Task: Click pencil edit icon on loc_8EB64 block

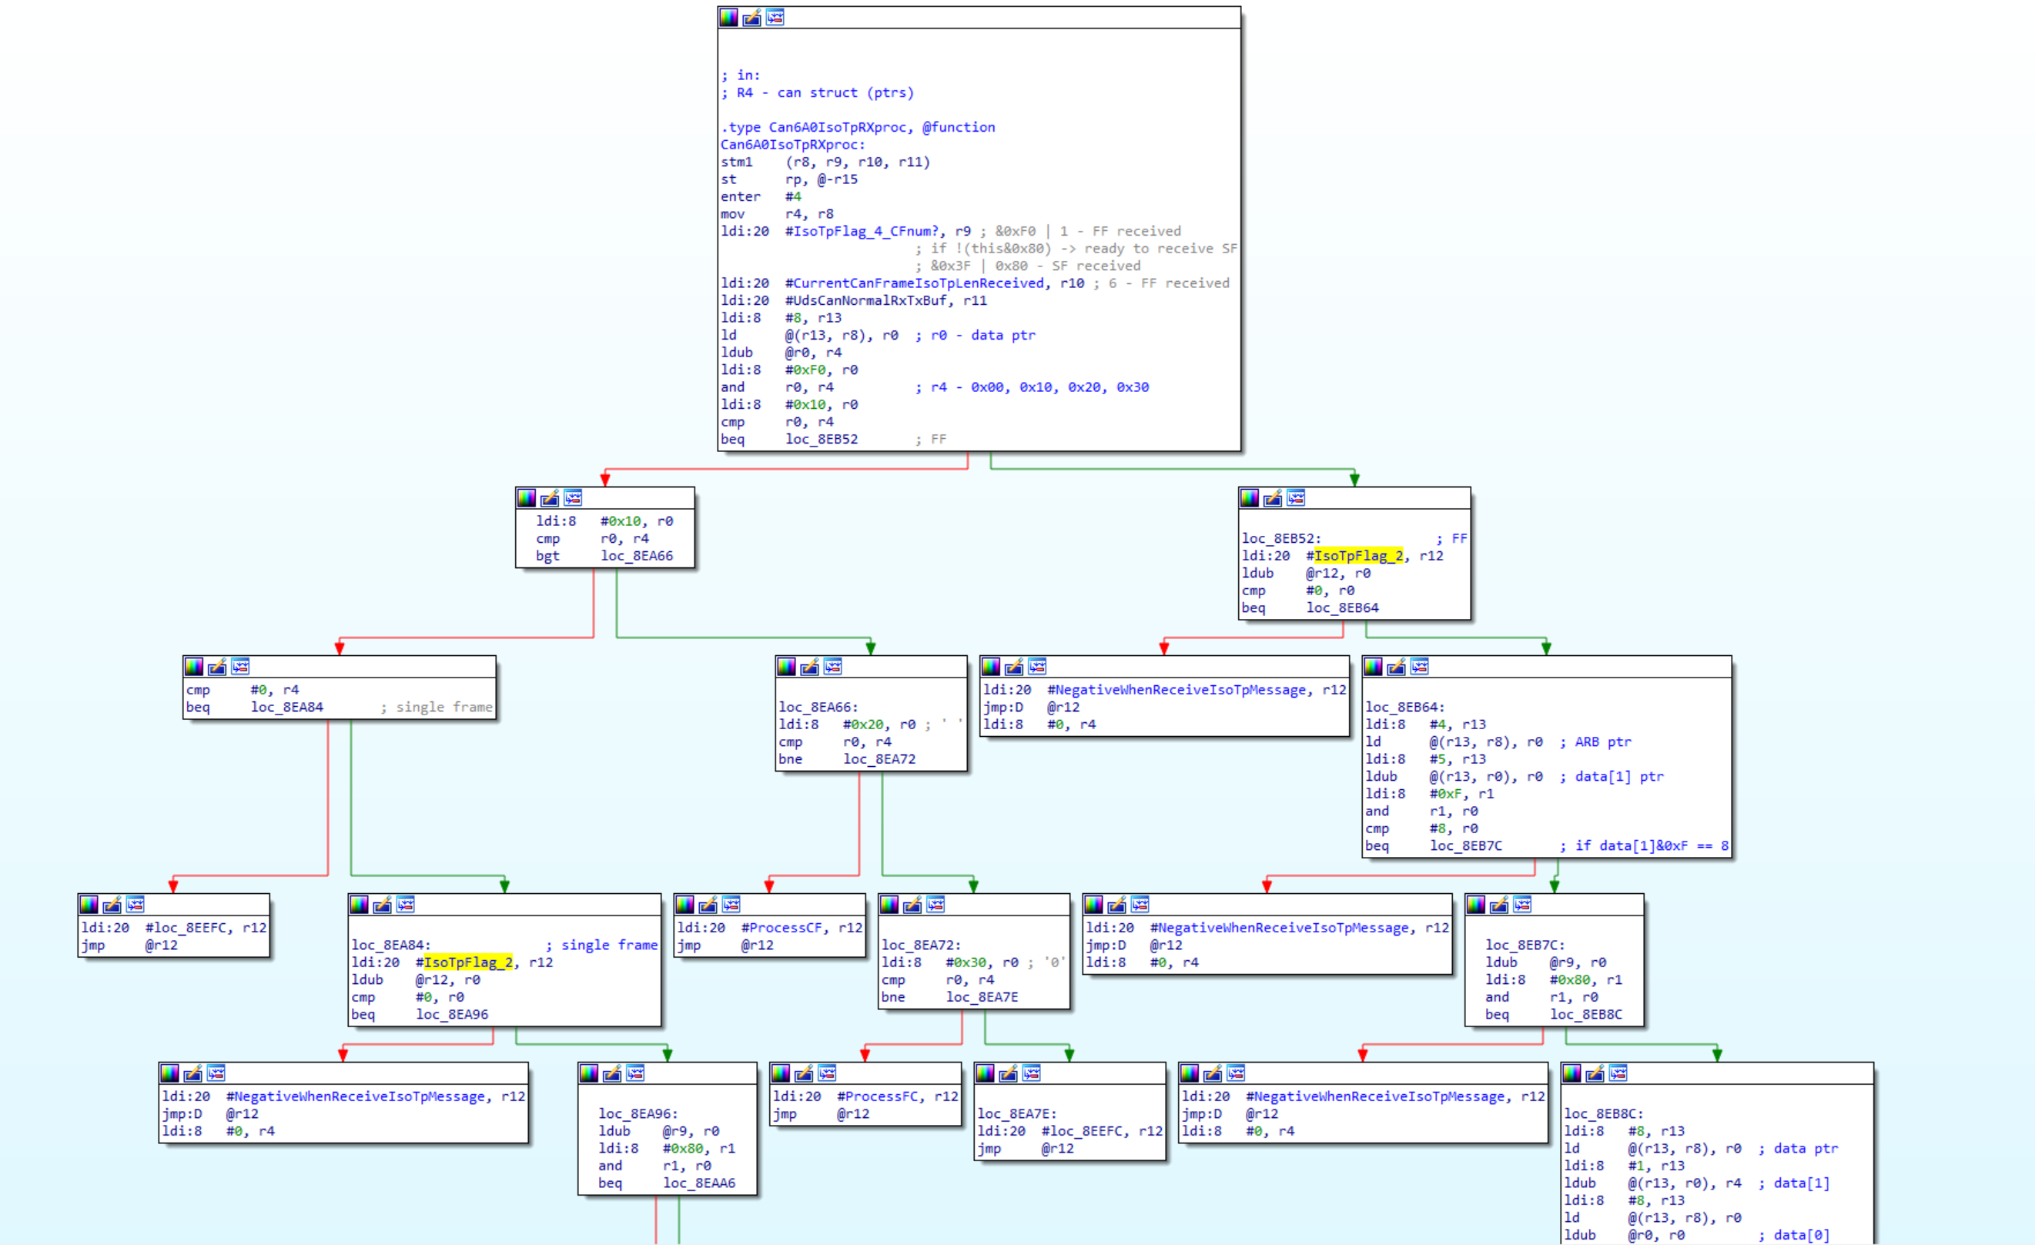Action: coord(1397,667)
